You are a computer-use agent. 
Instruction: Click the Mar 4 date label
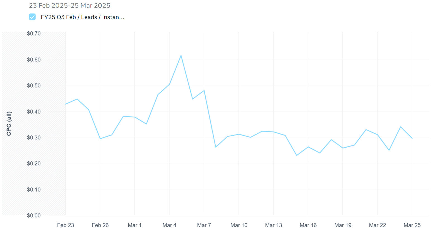(169, 225)
